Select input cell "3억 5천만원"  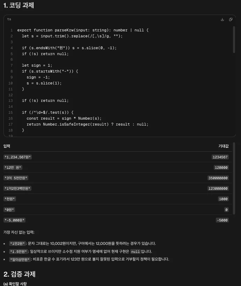click(16, 178)
